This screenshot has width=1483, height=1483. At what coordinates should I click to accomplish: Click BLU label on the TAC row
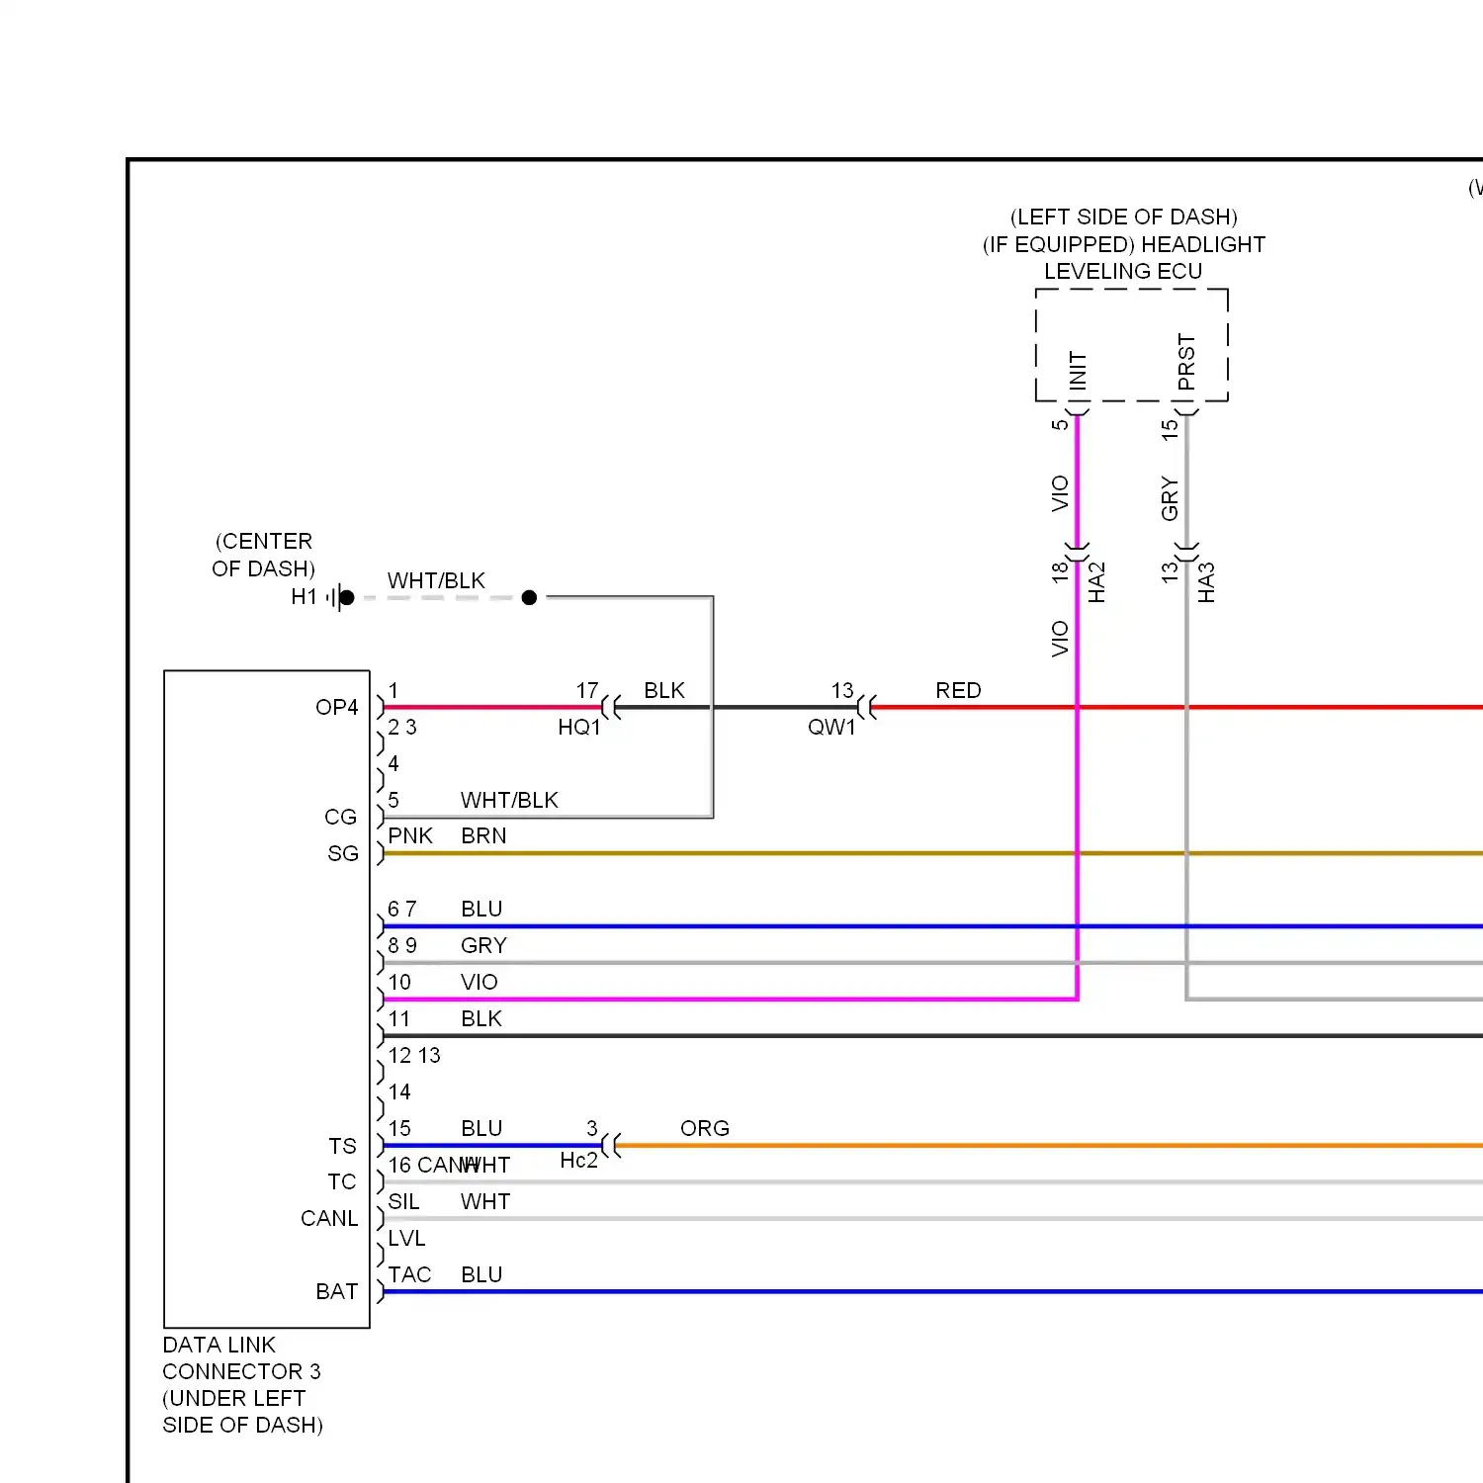(x=481, y=1274)
